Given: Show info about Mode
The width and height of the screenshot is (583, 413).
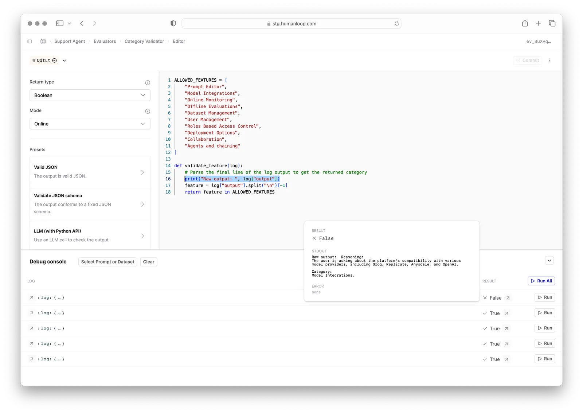Looking at the screenshot, I should tap(148, 111).
